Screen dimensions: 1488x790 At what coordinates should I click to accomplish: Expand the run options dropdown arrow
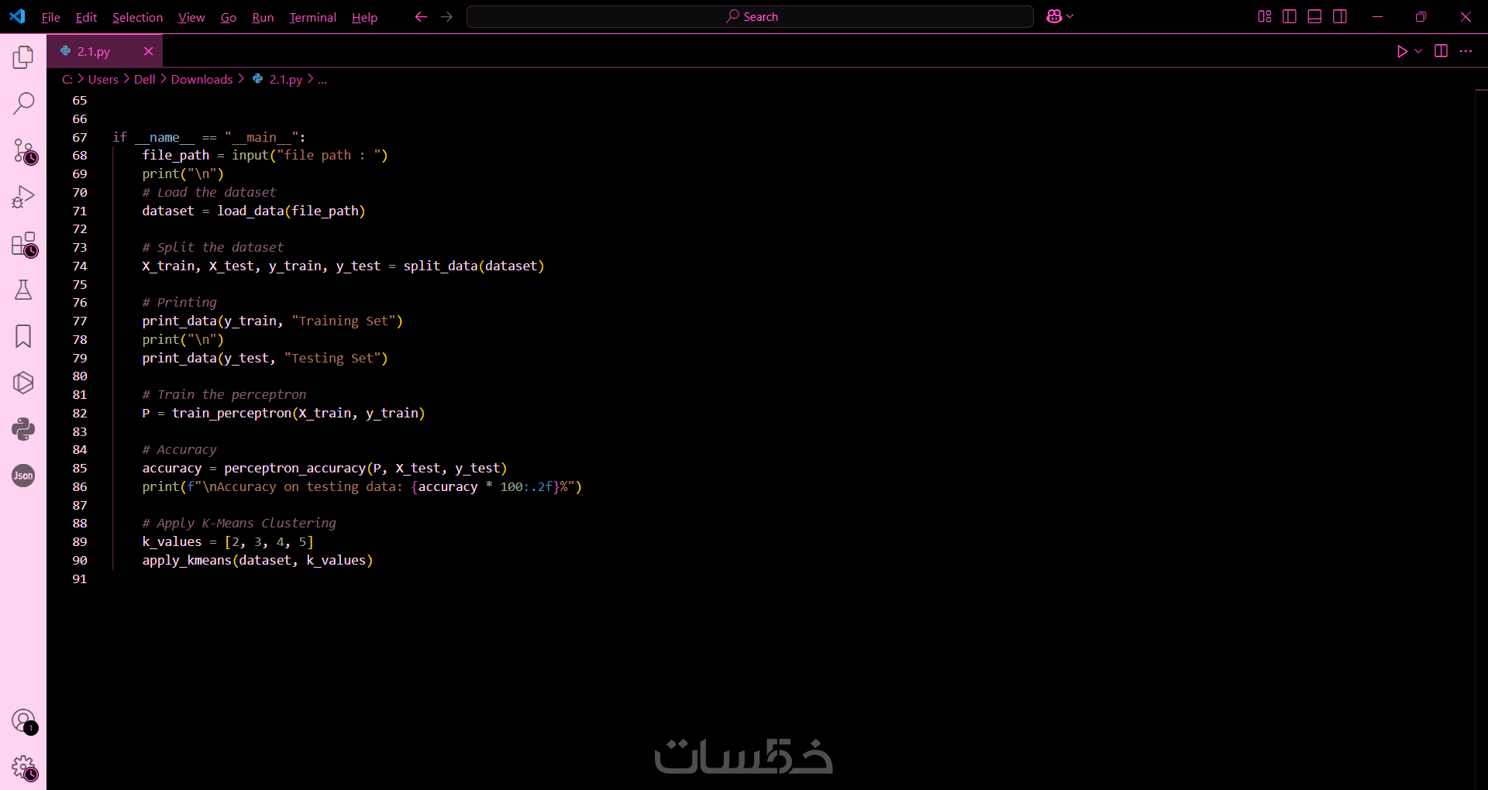tap(1418, 51)
